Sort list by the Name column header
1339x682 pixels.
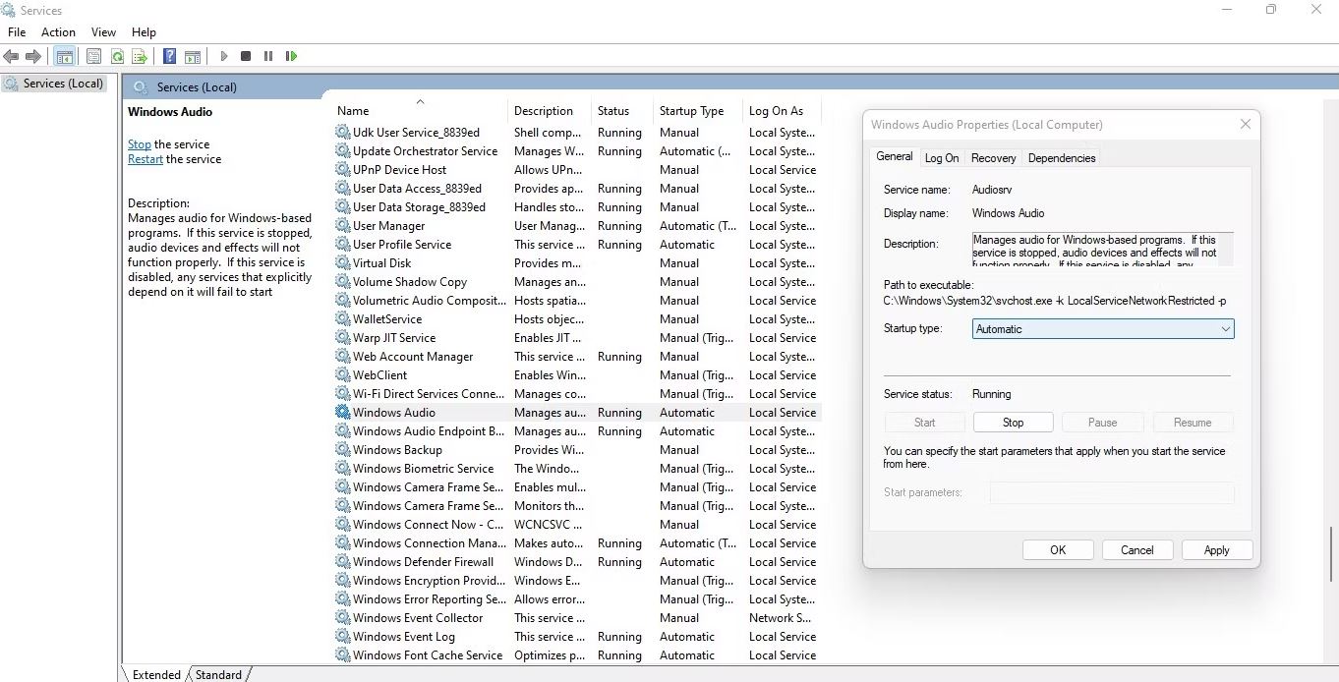coord(421,111)
